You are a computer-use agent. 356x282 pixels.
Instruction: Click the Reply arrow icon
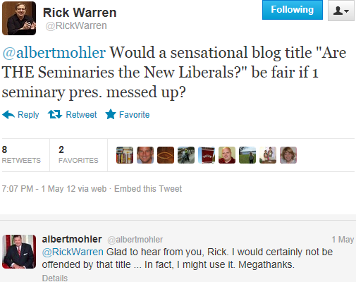tap(8, 115)
